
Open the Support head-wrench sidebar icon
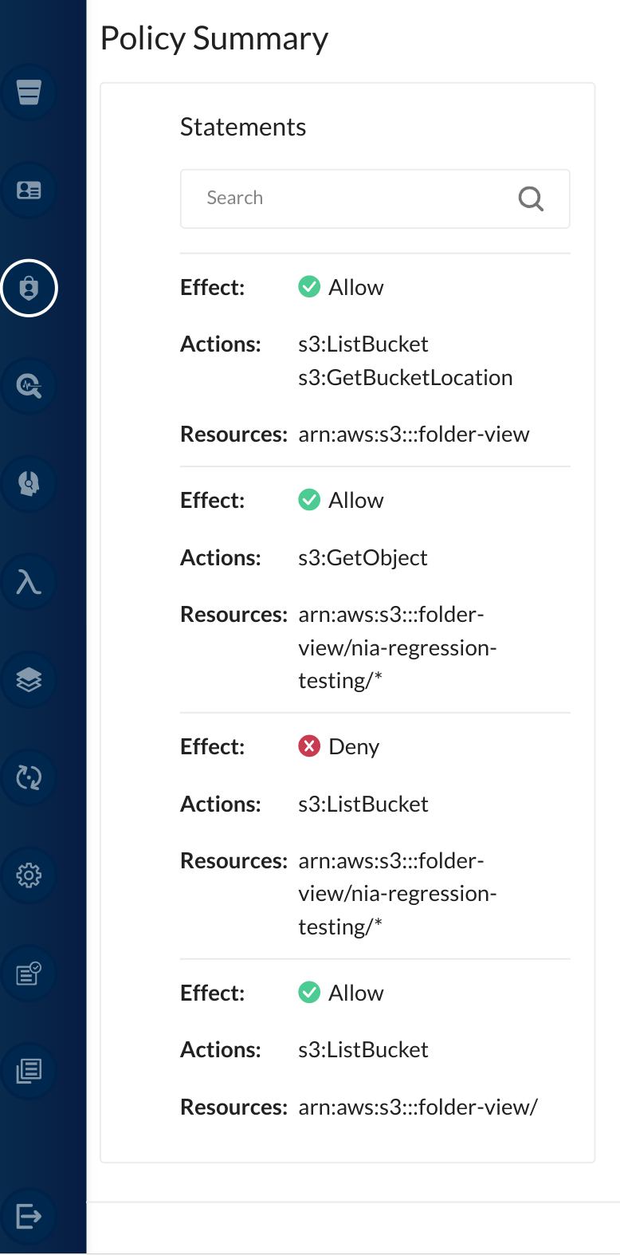pos(29,484)
